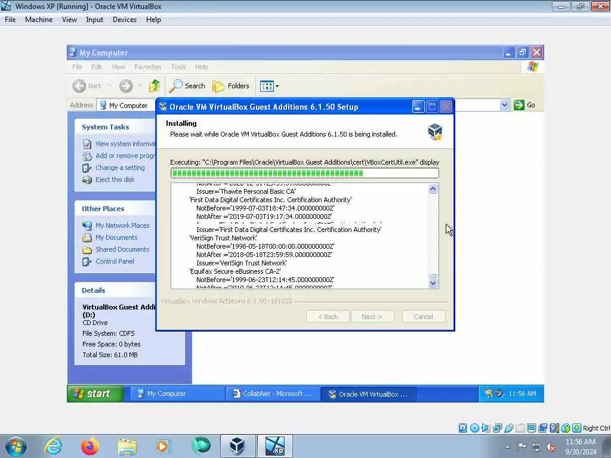Click the VirtualBox cube icon in Setup header

(x=435, y=132)
